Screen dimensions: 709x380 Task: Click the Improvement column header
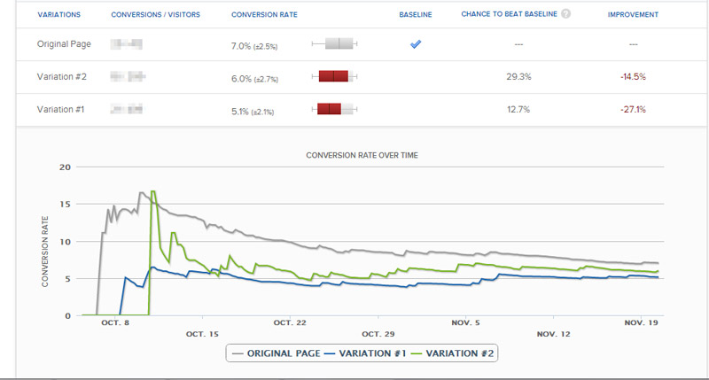point(633,15)
